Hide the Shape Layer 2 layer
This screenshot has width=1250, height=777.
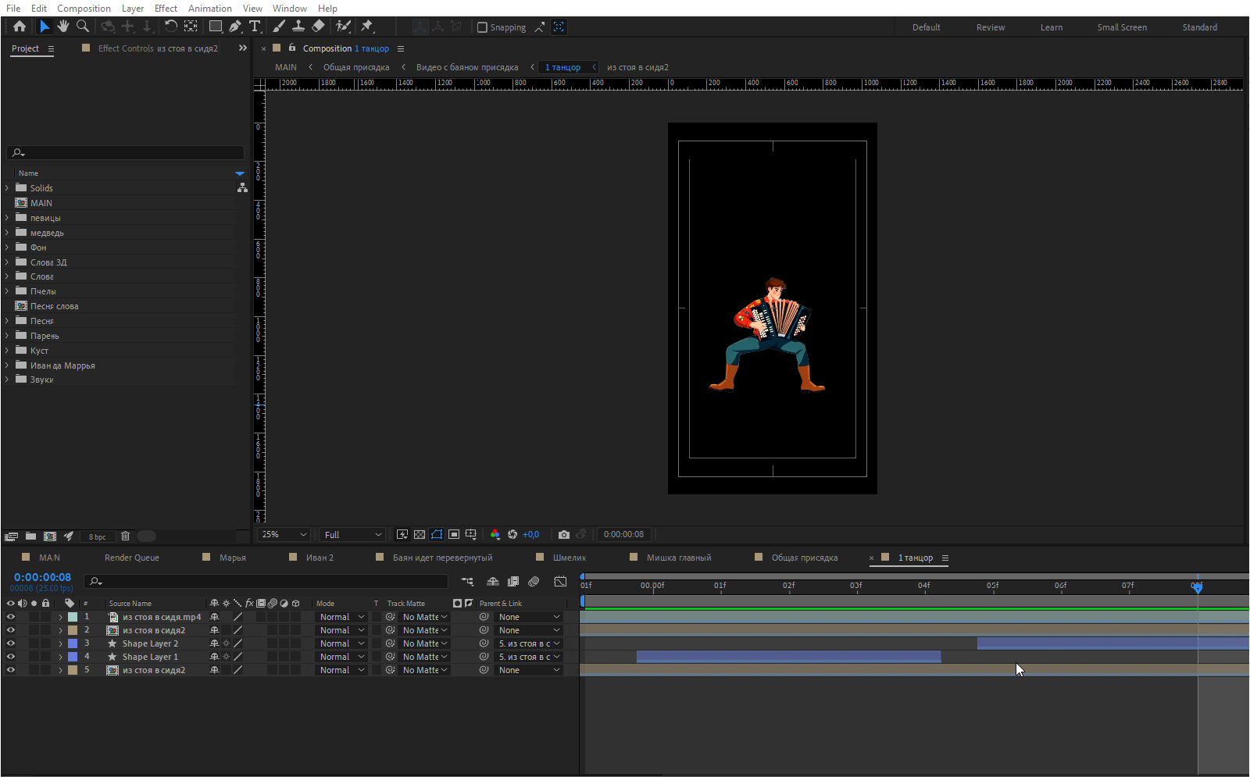(11, 643)
